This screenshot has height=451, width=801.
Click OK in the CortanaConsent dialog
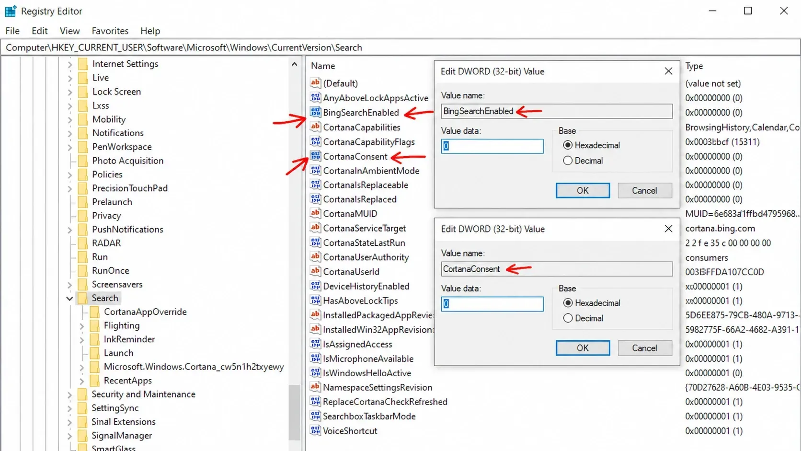point(583,348)
